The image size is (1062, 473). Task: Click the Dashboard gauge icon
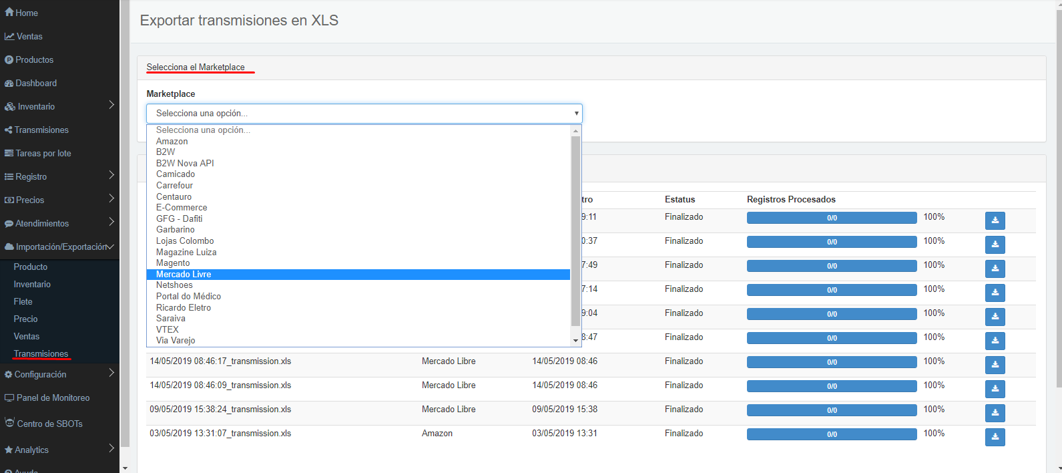9,83
